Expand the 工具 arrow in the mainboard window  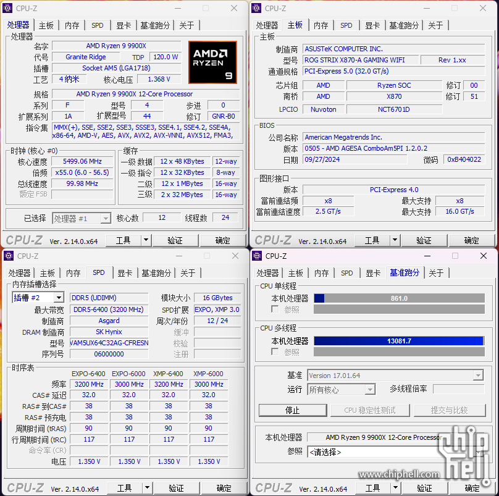[395, 240]
